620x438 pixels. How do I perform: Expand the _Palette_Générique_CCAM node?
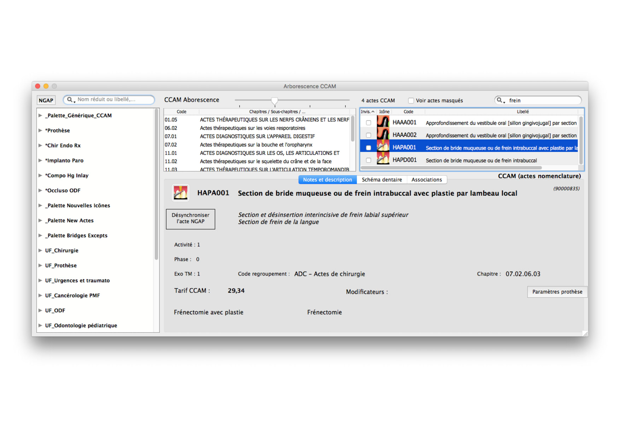[40, 116]
